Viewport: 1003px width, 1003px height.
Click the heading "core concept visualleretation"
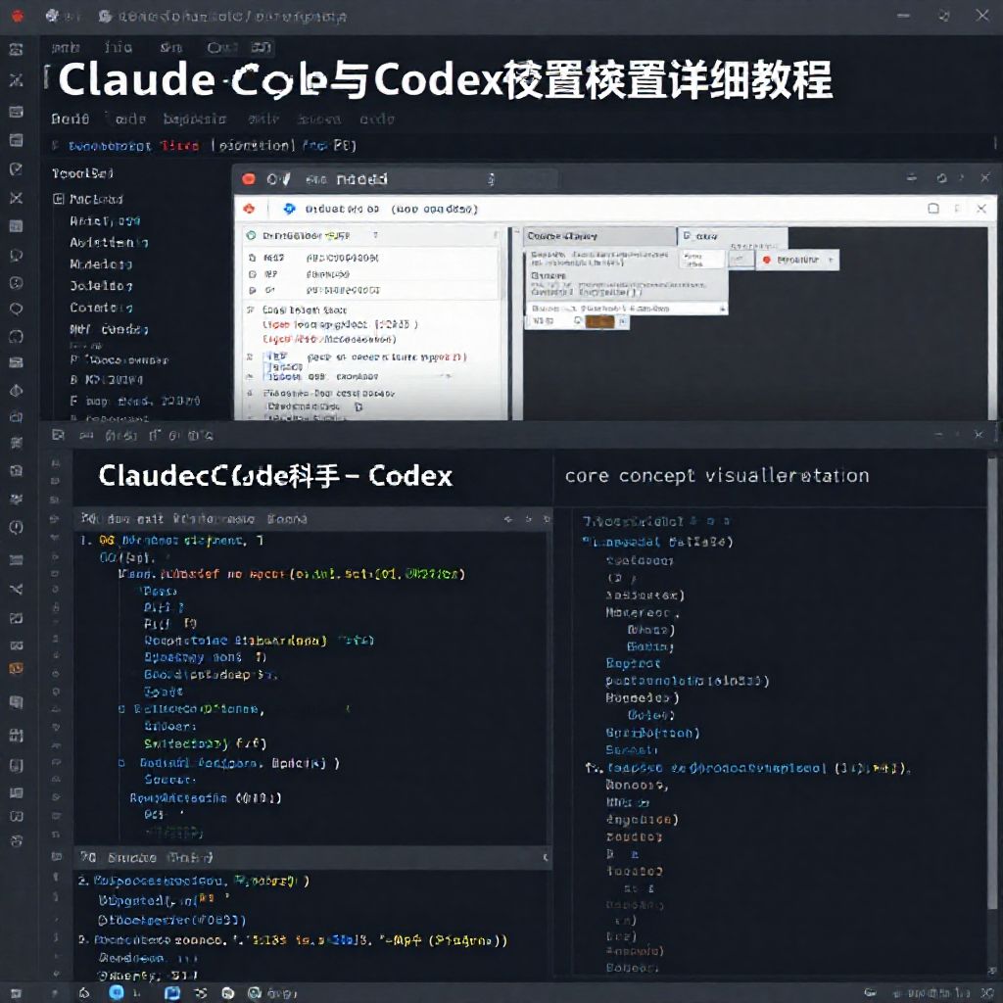point(717,475)
